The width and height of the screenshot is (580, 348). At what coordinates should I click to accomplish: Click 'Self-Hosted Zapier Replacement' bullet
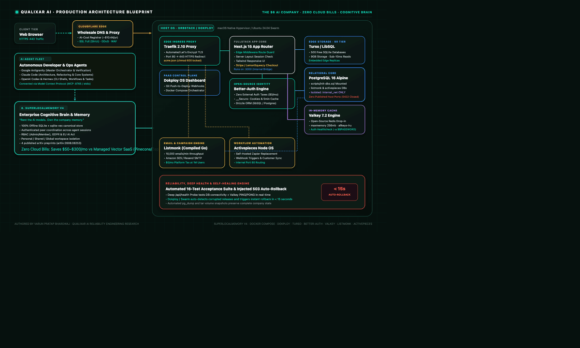point(255,153)
